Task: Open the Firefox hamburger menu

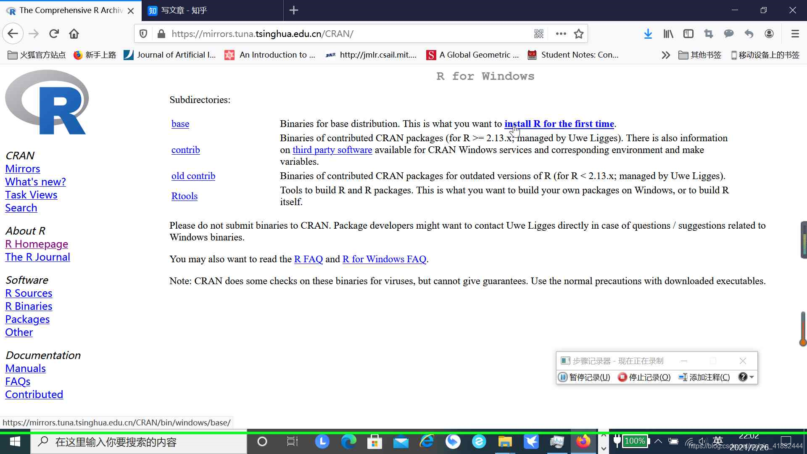Action: pos(795,34)
